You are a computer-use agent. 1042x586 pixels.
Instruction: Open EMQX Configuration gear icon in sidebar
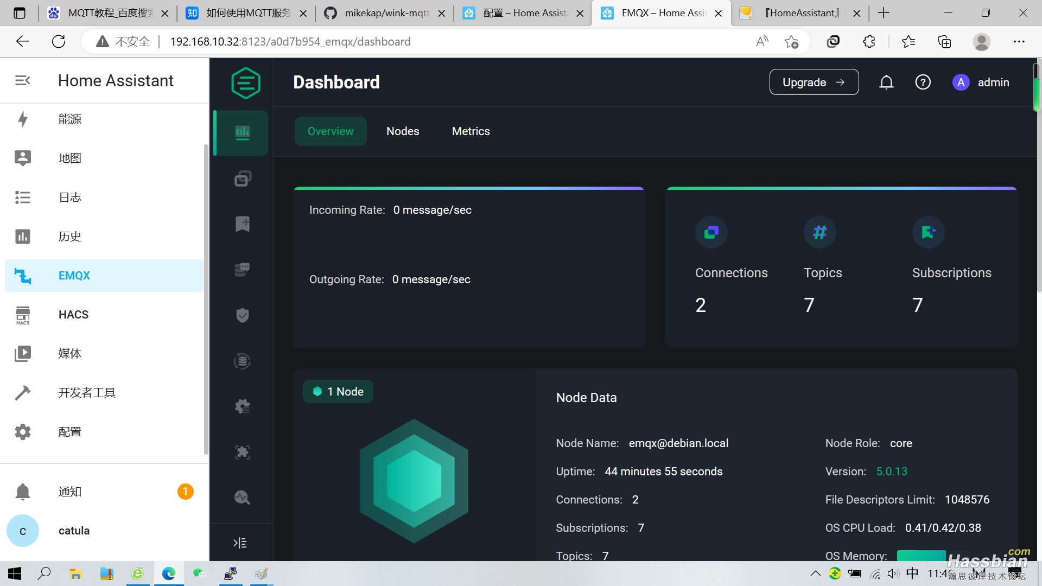tap(242, 406)
